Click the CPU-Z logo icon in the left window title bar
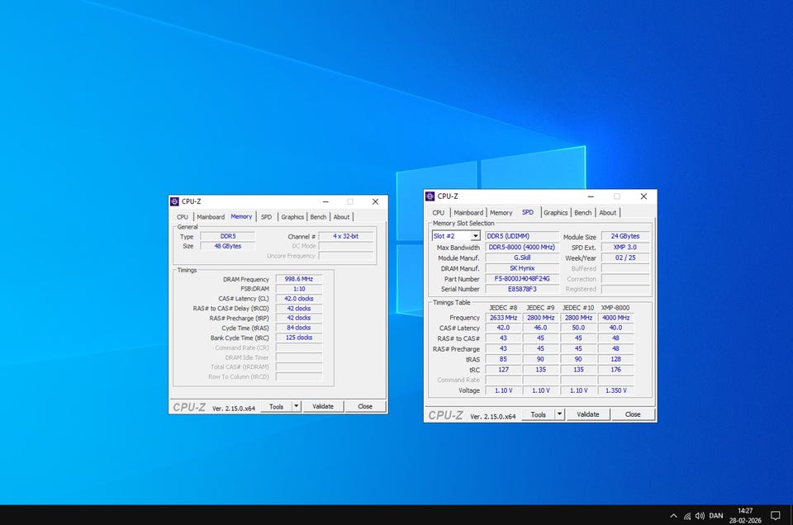Viewport: 793px width, 525px height. tap(174, 201)
